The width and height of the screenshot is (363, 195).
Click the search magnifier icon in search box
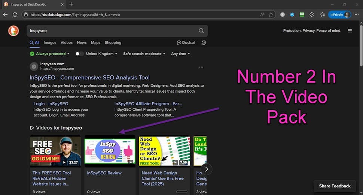tap(201, 31)
